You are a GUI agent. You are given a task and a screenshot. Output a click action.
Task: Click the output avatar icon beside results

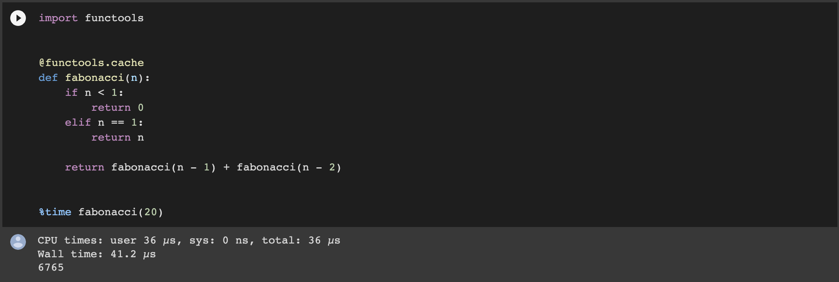(x=18, y=242)
